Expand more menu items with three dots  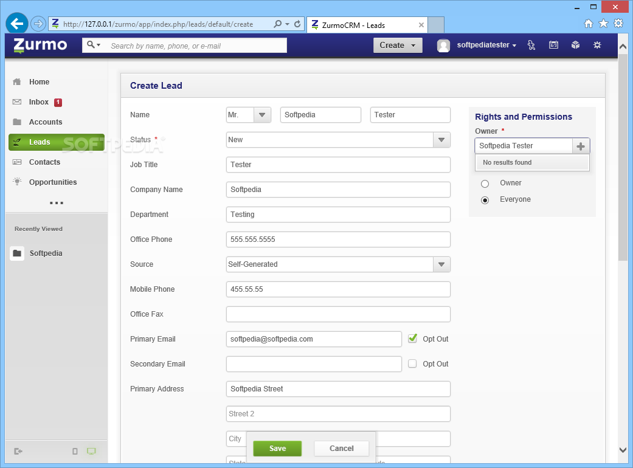pos(57,203)
